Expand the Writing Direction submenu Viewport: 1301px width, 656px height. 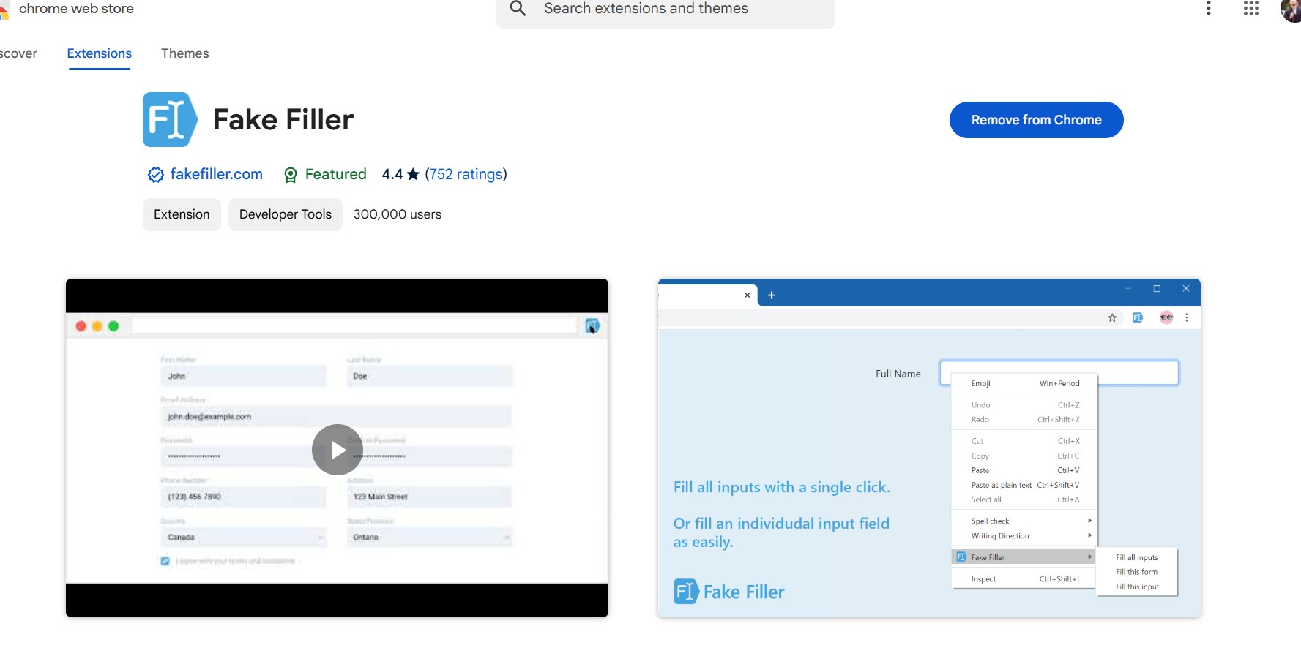[x=1025, y=535]
